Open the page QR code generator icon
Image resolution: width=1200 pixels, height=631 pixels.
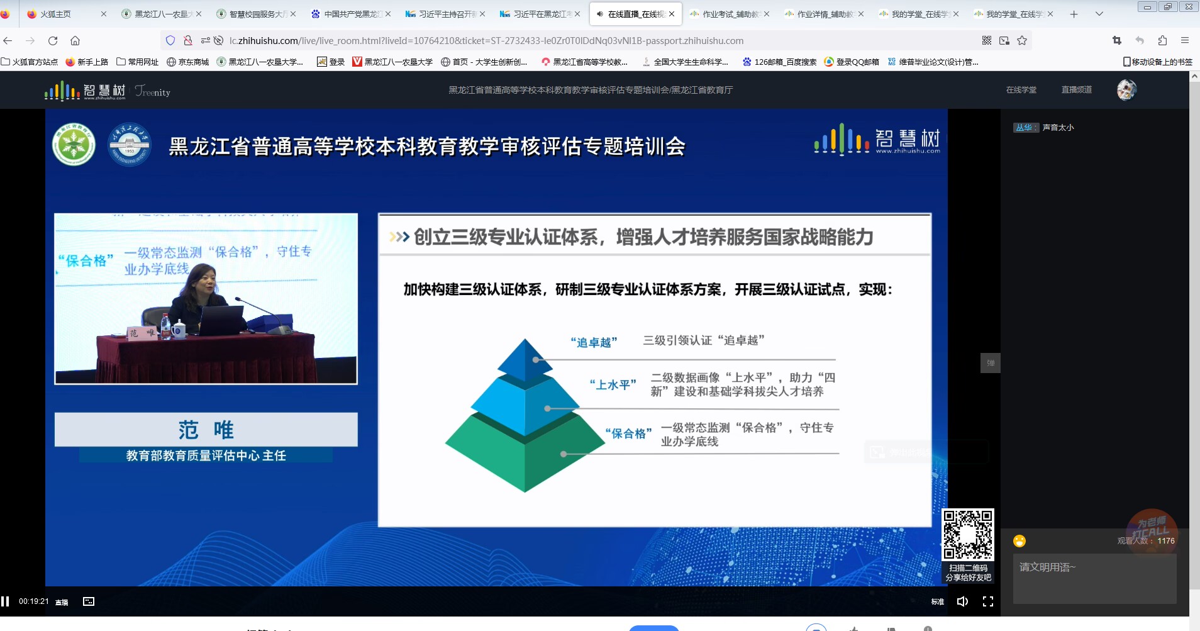pos(987,41)
